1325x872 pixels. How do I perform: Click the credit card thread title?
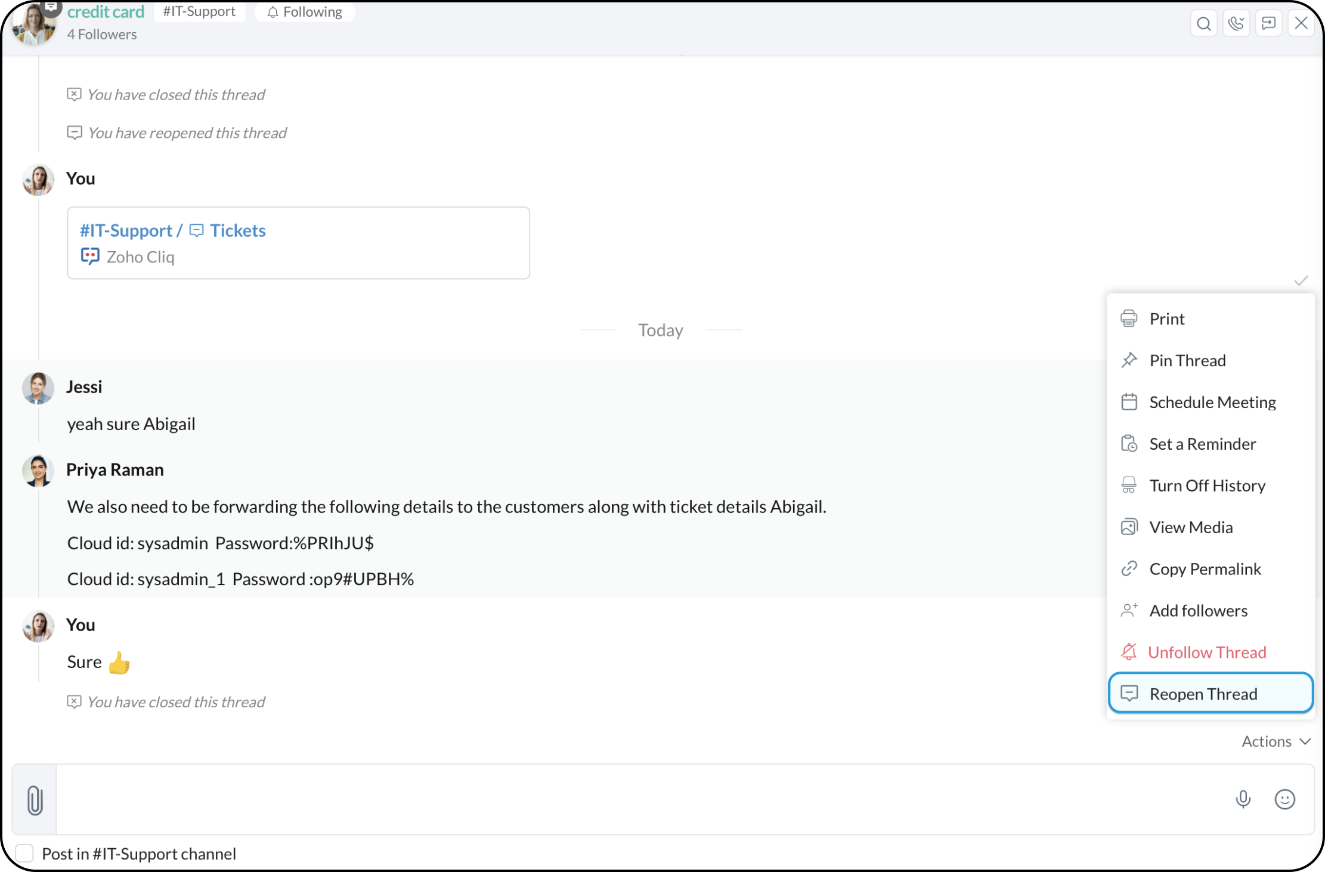click(x=106, y=11)
